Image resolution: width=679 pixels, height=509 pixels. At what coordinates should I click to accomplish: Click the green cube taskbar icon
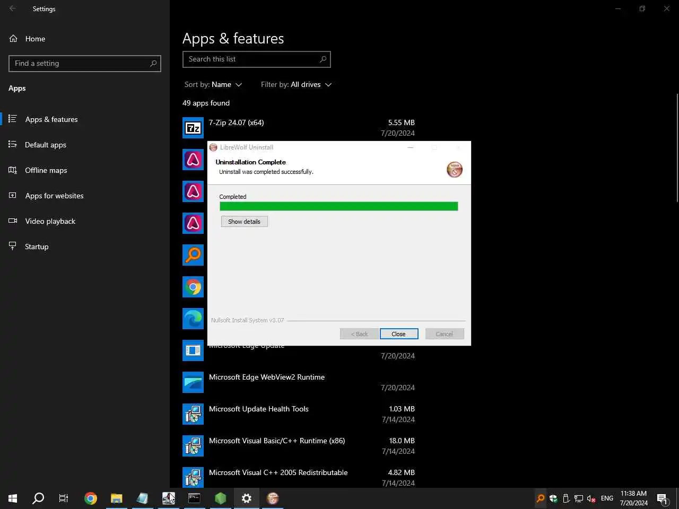(220, 498)
